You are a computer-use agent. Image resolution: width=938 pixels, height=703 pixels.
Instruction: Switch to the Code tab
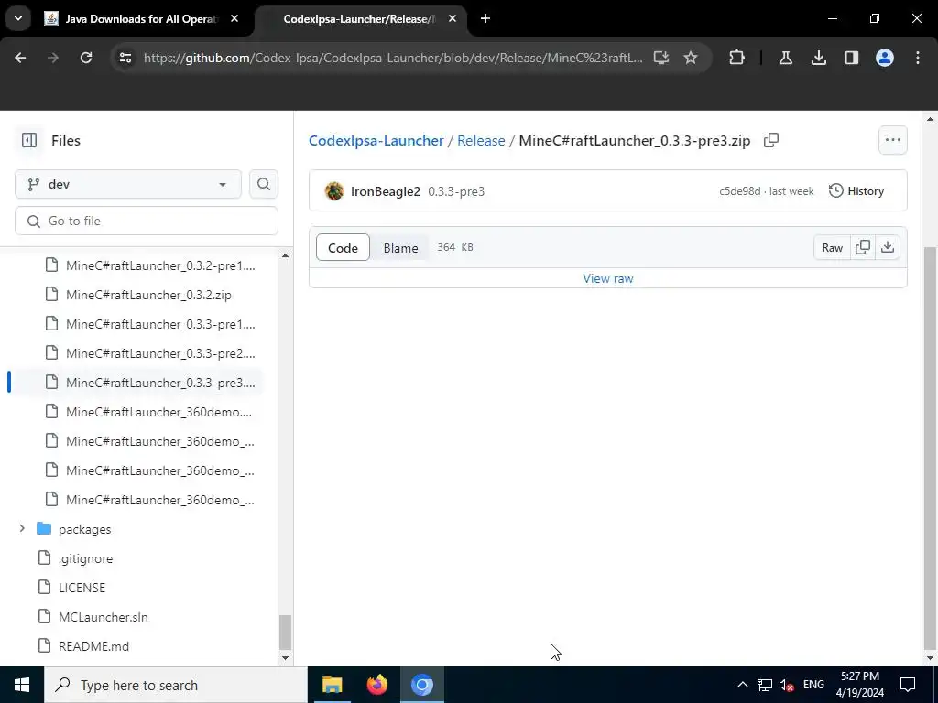tap(343, 247)
